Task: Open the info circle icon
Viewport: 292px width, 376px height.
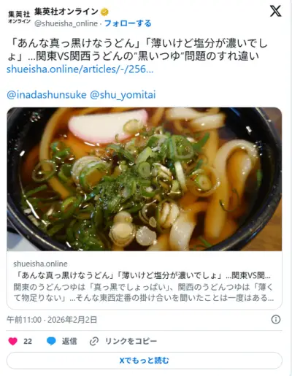Action: 276,319
